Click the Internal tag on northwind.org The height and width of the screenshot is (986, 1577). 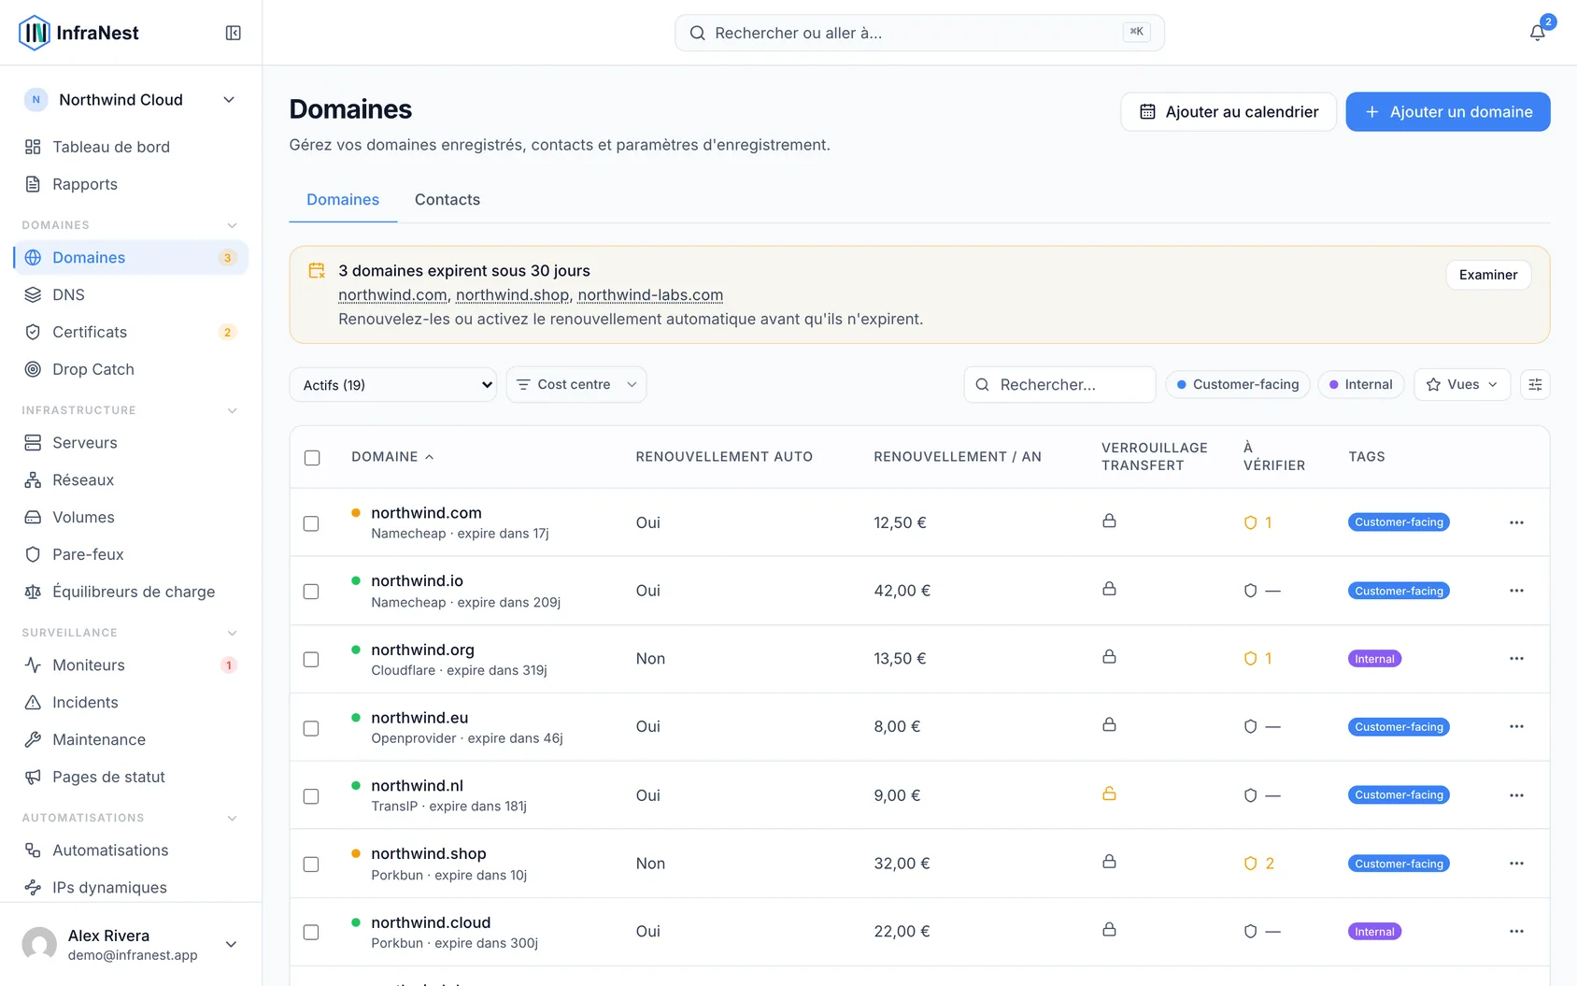1374,659
